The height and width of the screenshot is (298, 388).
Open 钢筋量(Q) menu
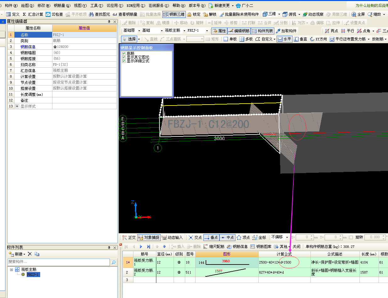pos(62,6)
